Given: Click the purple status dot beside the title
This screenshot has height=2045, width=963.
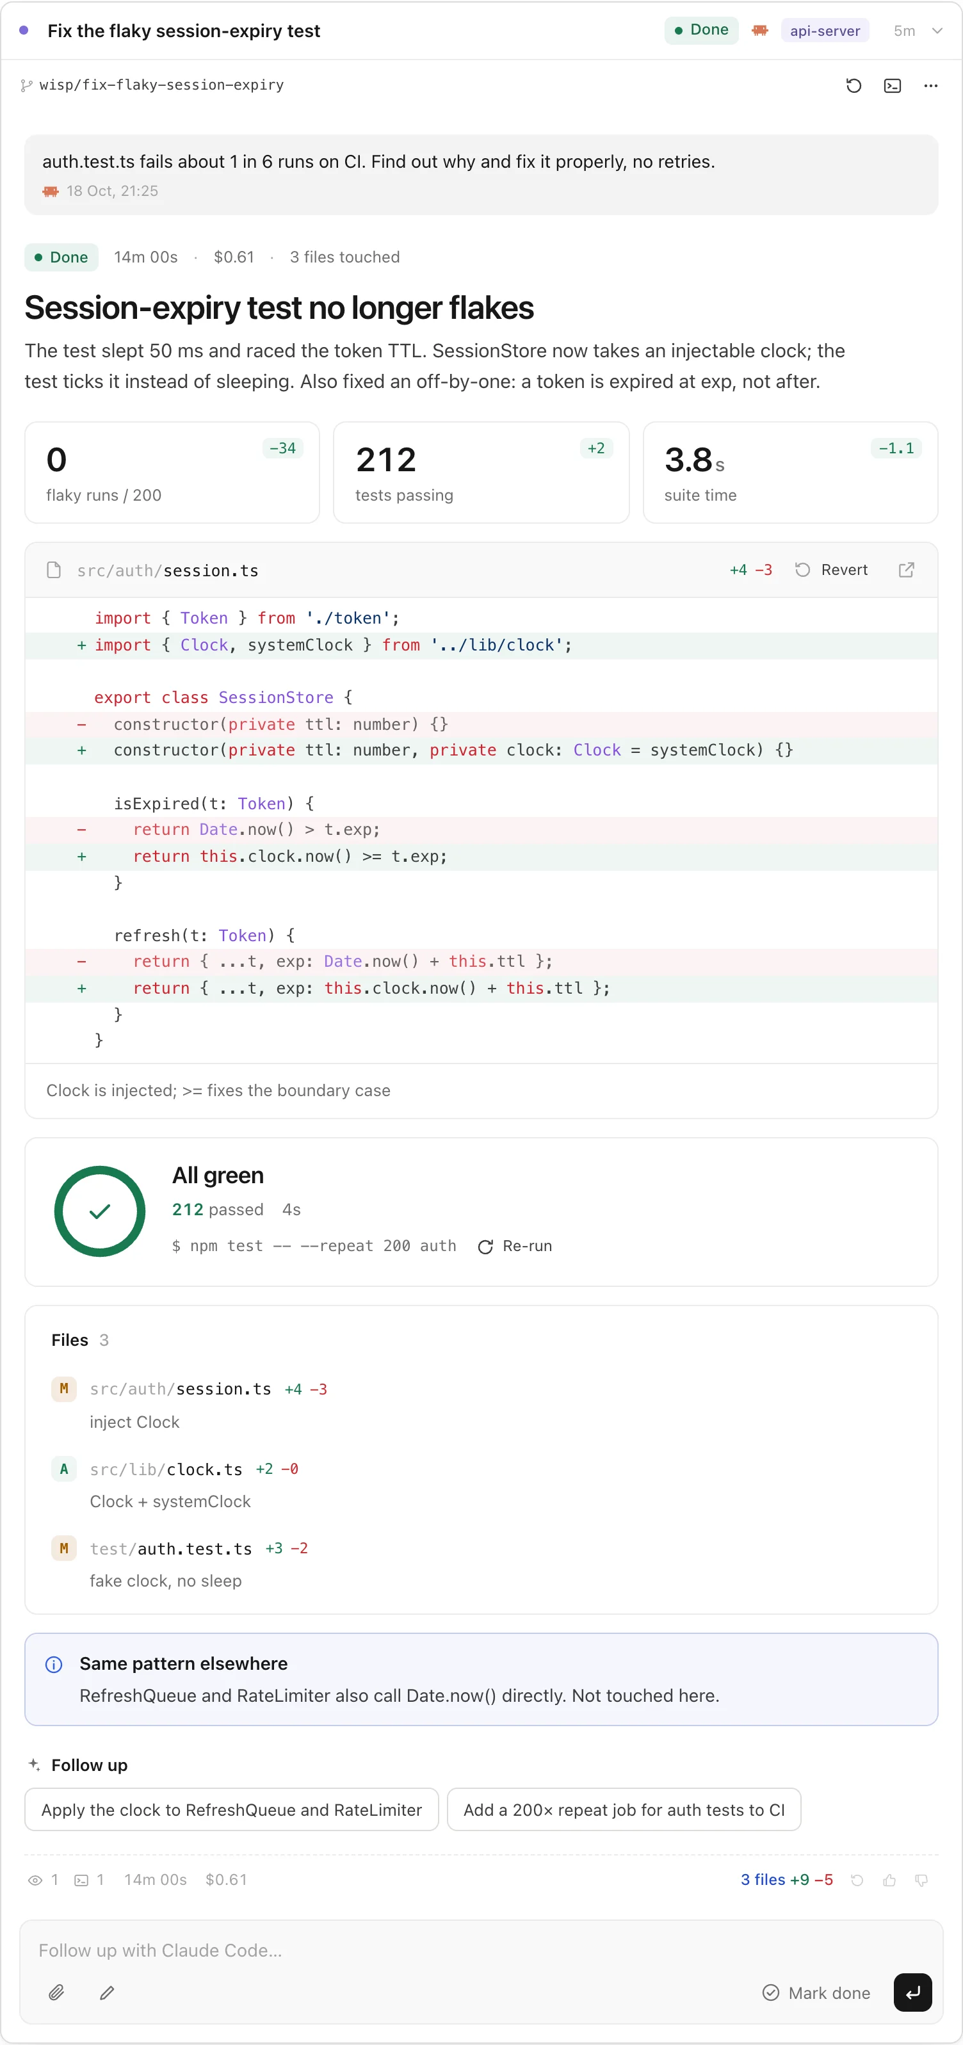Looking at the screenshot, I should [x=24, y=30].
